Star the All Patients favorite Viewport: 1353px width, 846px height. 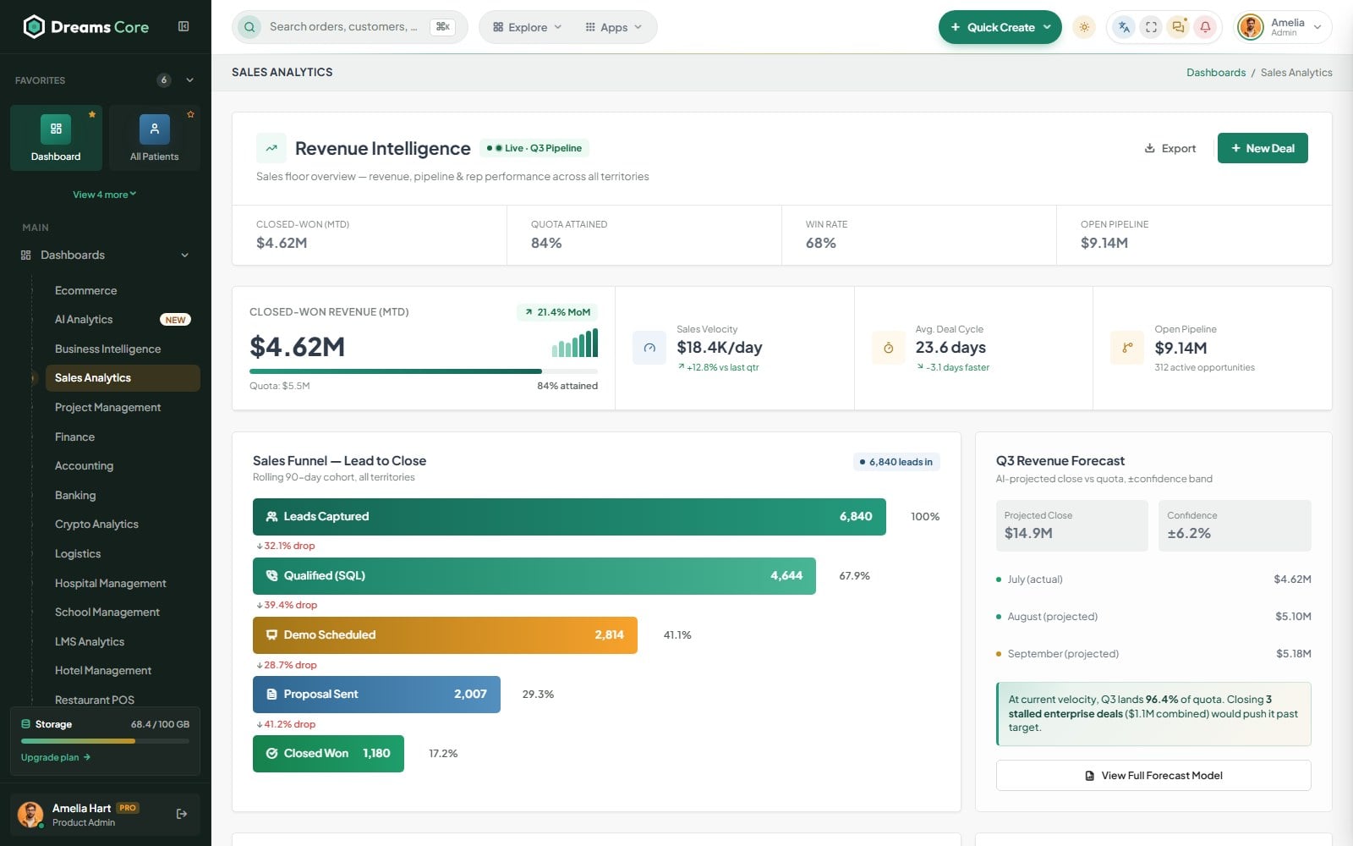pyautogui.click(x=191, y=114)
